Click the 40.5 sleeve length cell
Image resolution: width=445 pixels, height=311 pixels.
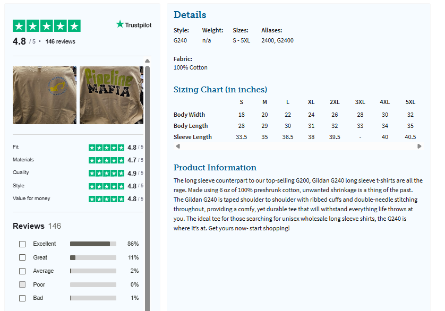410,137
